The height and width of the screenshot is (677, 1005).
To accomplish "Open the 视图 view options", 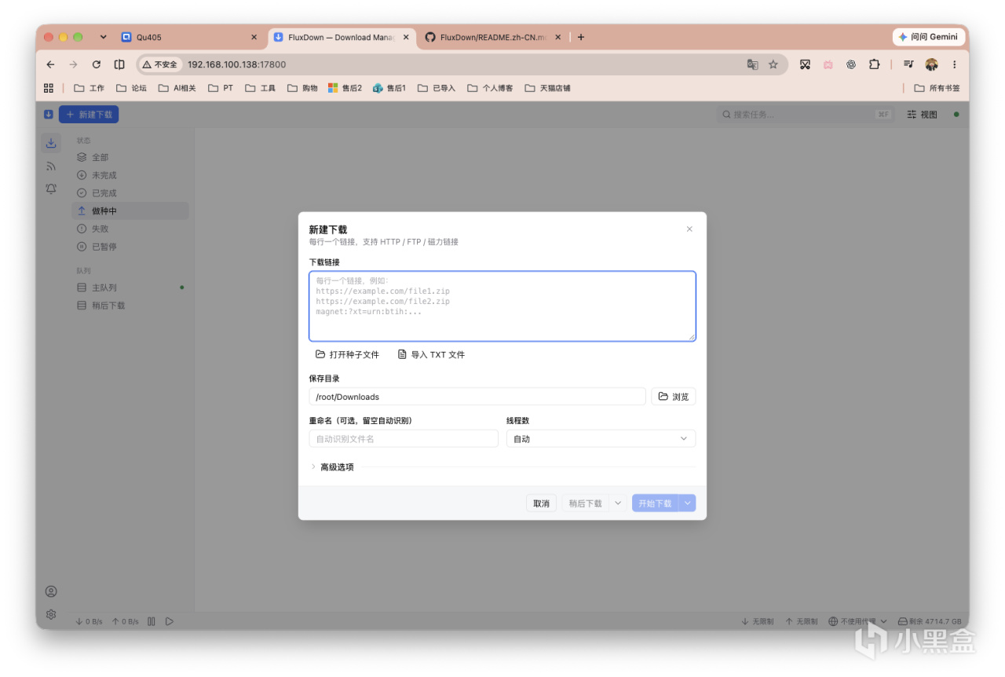I will pos(923,115).
